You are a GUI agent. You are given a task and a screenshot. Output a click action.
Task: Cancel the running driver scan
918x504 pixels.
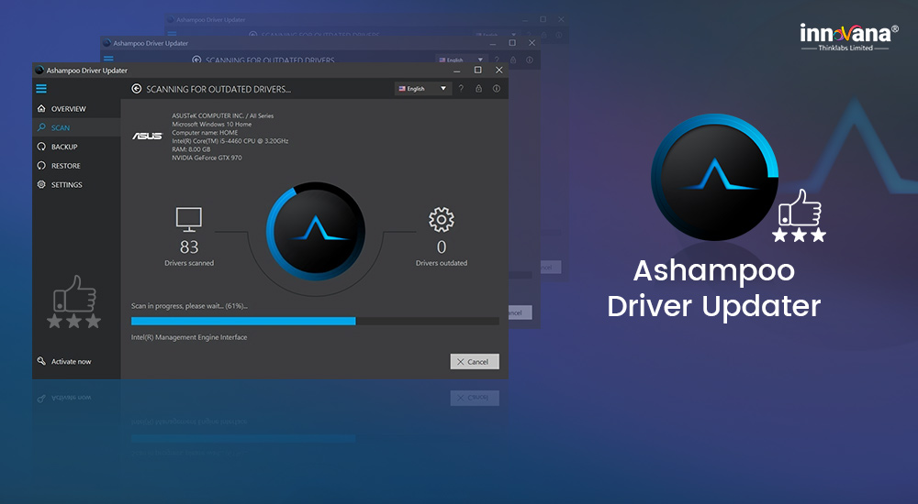click(x=475, y=361)
